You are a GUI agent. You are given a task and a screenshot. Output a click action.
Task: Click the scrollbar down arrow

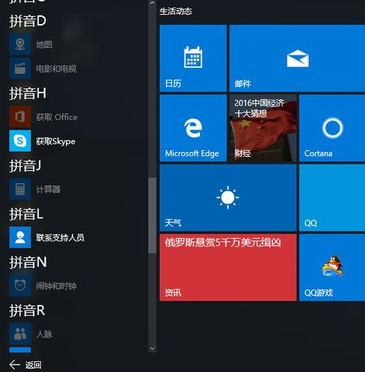tap(153, 349)
